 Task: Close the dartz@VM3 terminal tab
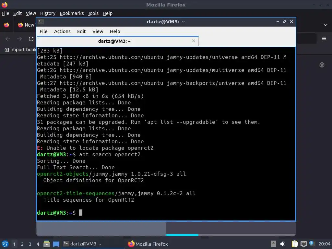tap(193, 41)
